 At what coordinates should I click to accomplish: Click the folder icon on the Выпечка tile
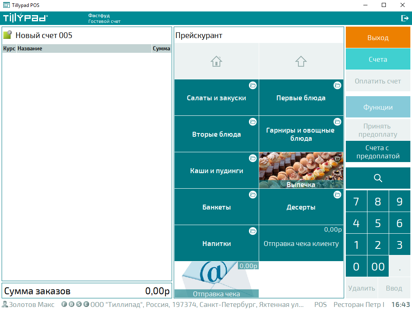[x=337, y=158]
